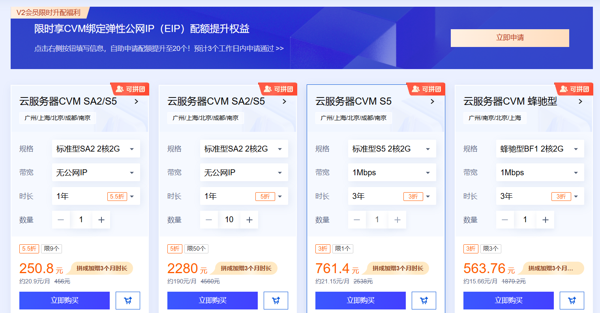600x313 pixels.
Task: Click plus quantity on CVM S5 card
Action: tap(397, 220)
